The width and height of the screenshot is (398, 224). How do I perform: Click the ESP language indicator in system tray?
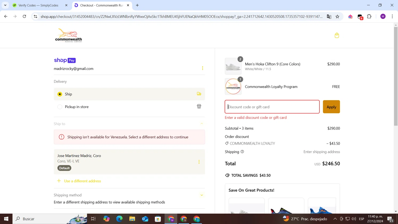point(361,219)
